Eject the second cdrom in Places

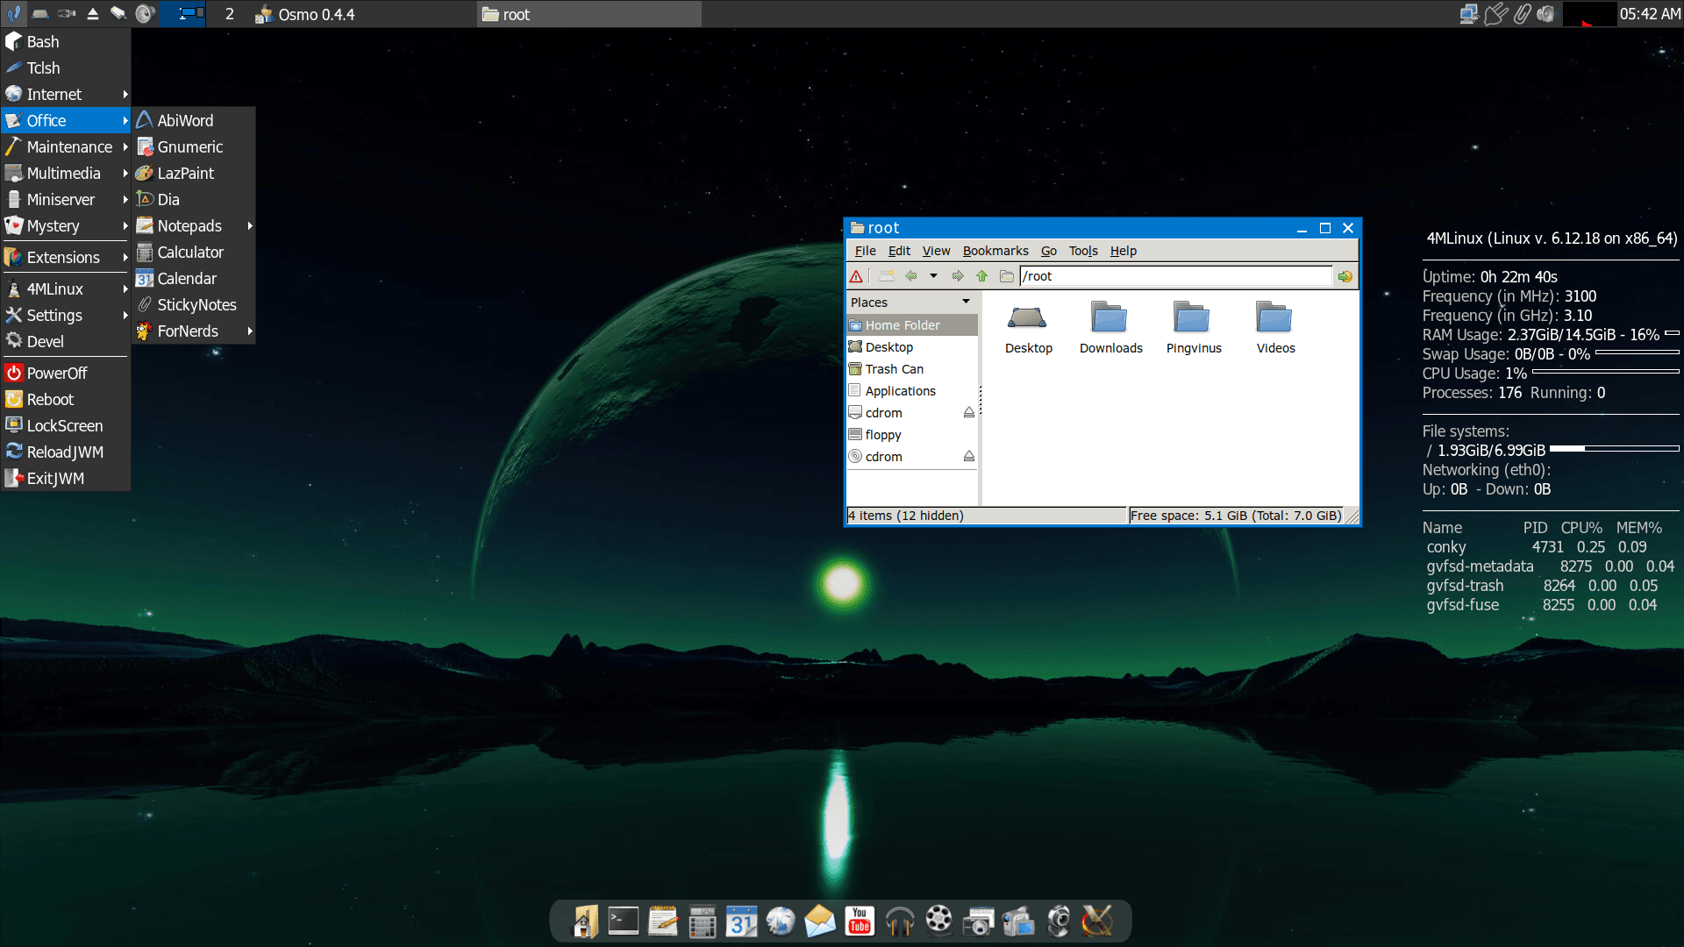point(968,456)
